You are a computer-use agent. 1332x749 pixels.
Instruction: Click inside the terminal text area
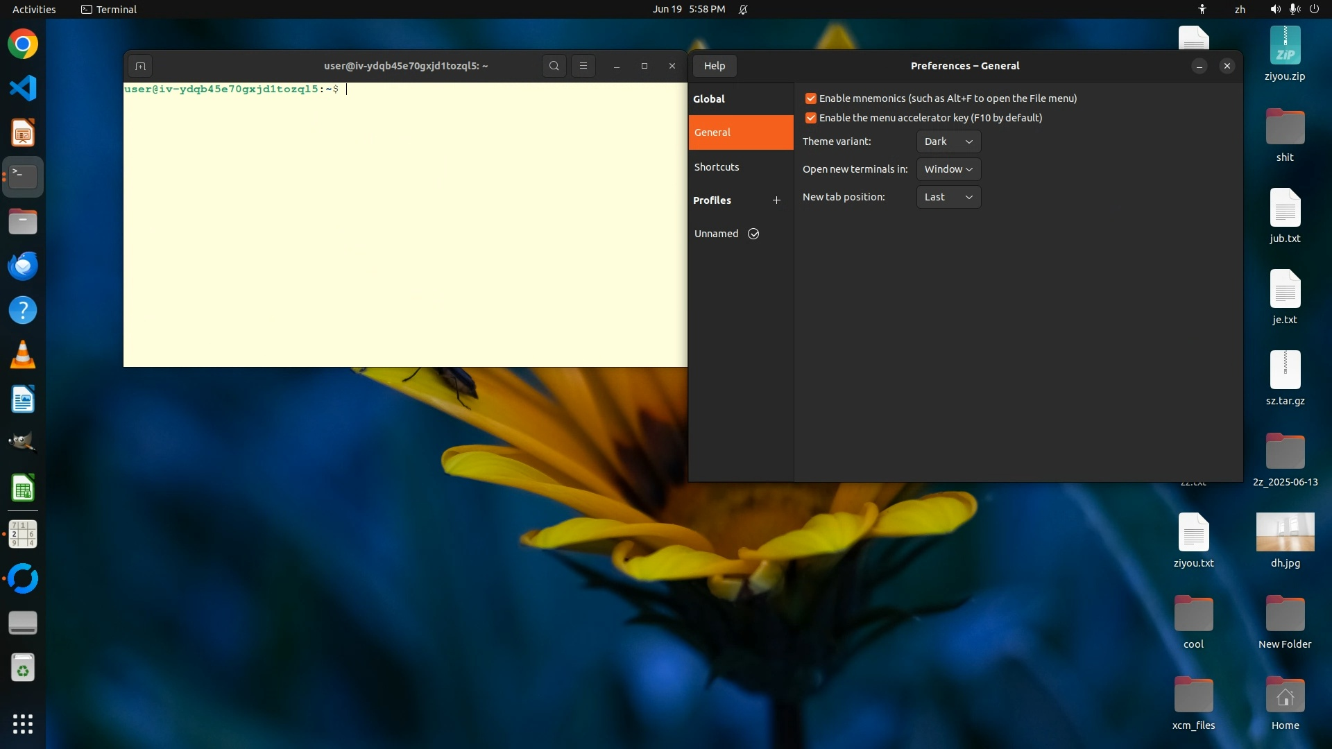(x=405, y=229)
